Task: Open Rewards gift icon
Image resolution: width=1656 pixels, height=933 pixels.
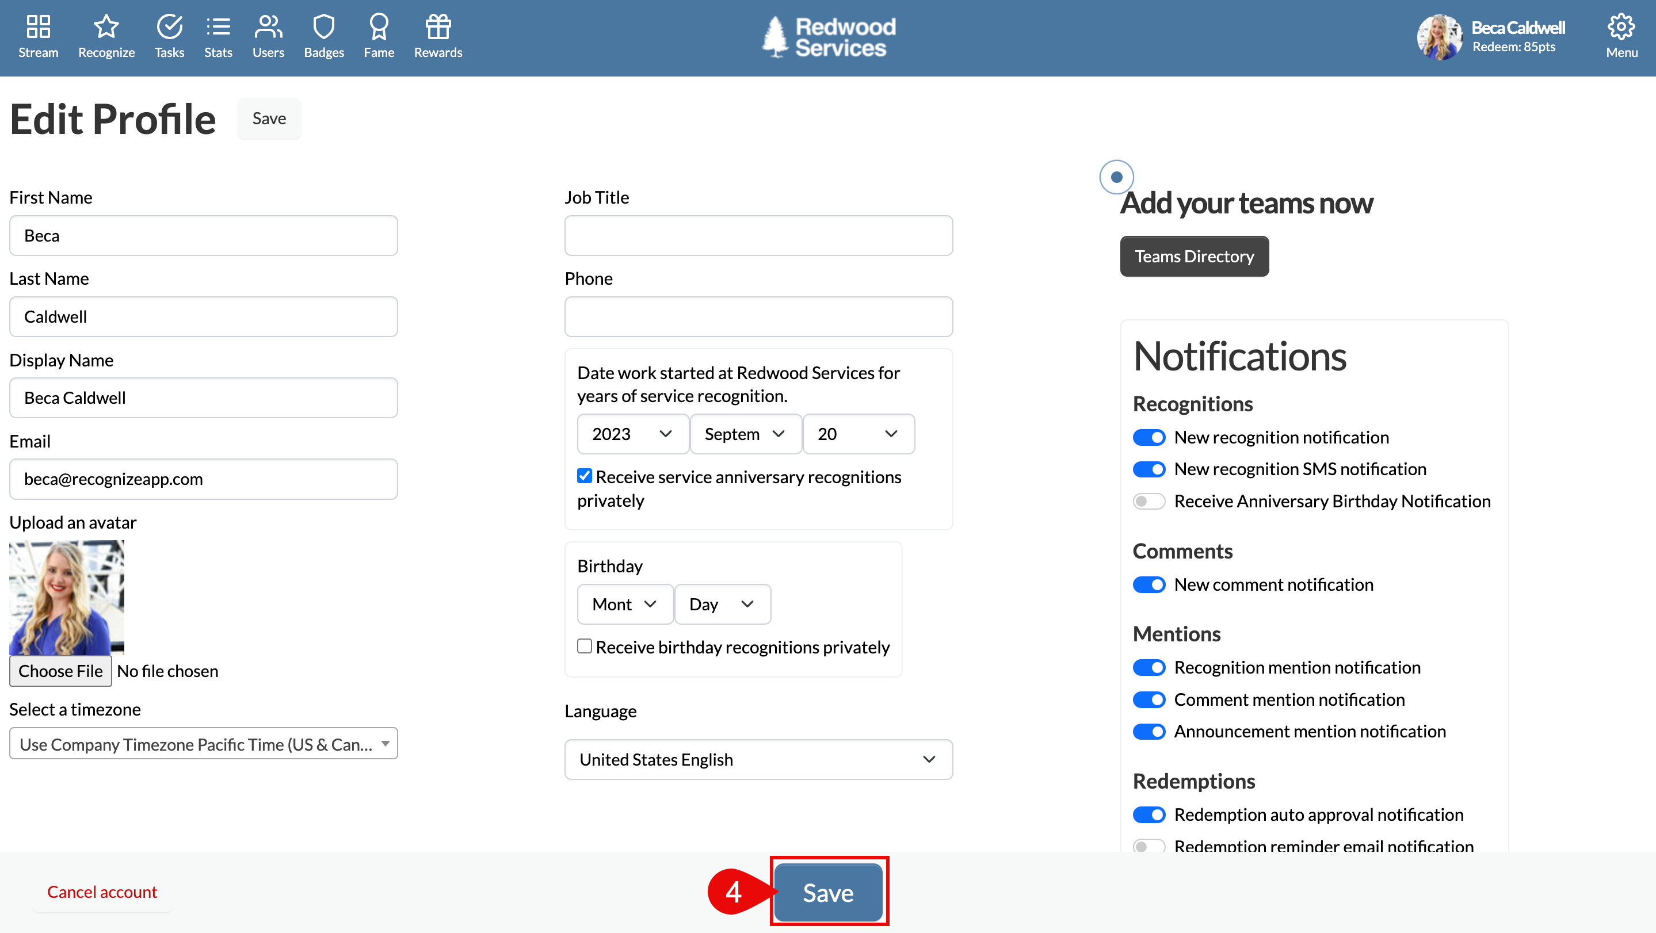Action: (x=438, y=26)
